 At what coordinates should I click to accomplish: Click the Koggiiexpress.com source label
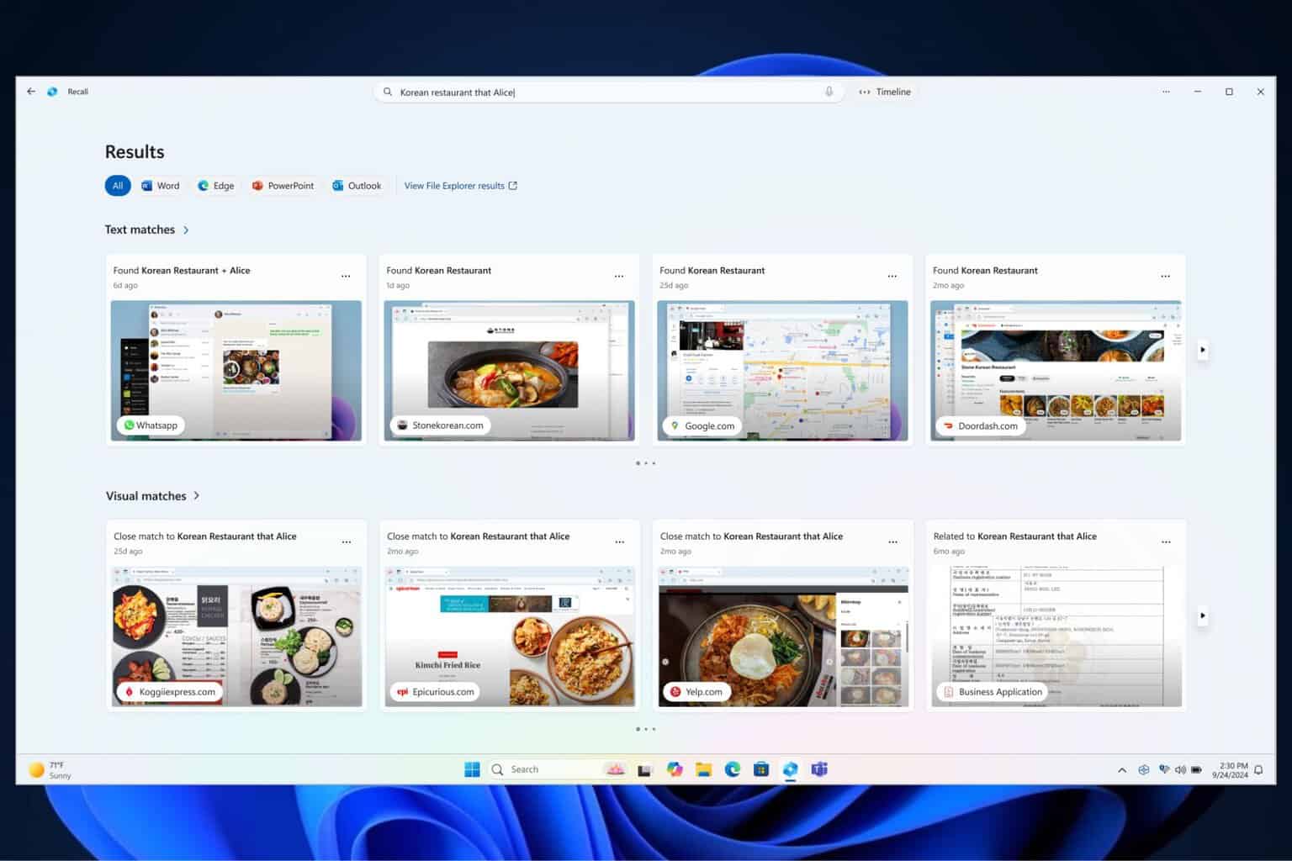tap(170, 692)
